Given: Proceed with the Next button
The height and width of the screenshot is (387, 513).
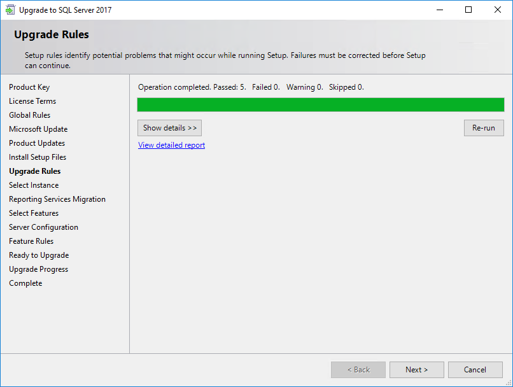Looking at the screenshot, I should pyautogui.click(x=416, y=370).
